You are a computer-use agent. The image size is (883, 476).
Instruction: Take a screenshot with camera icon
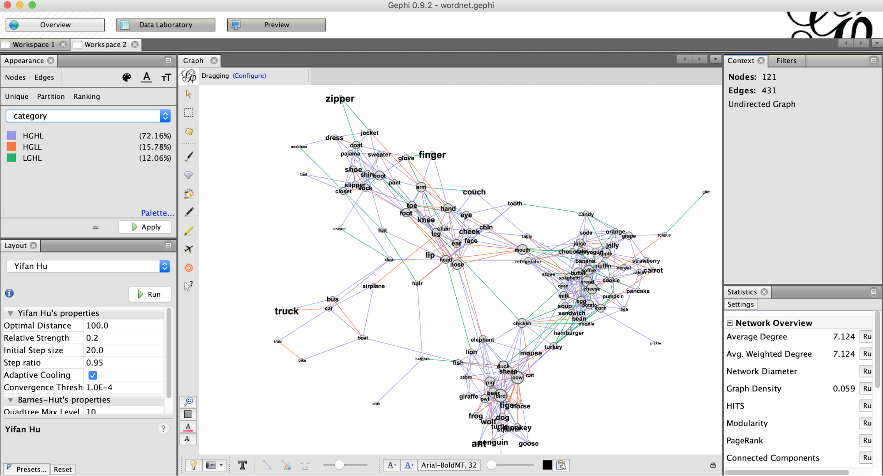click(x=211, y=465)
